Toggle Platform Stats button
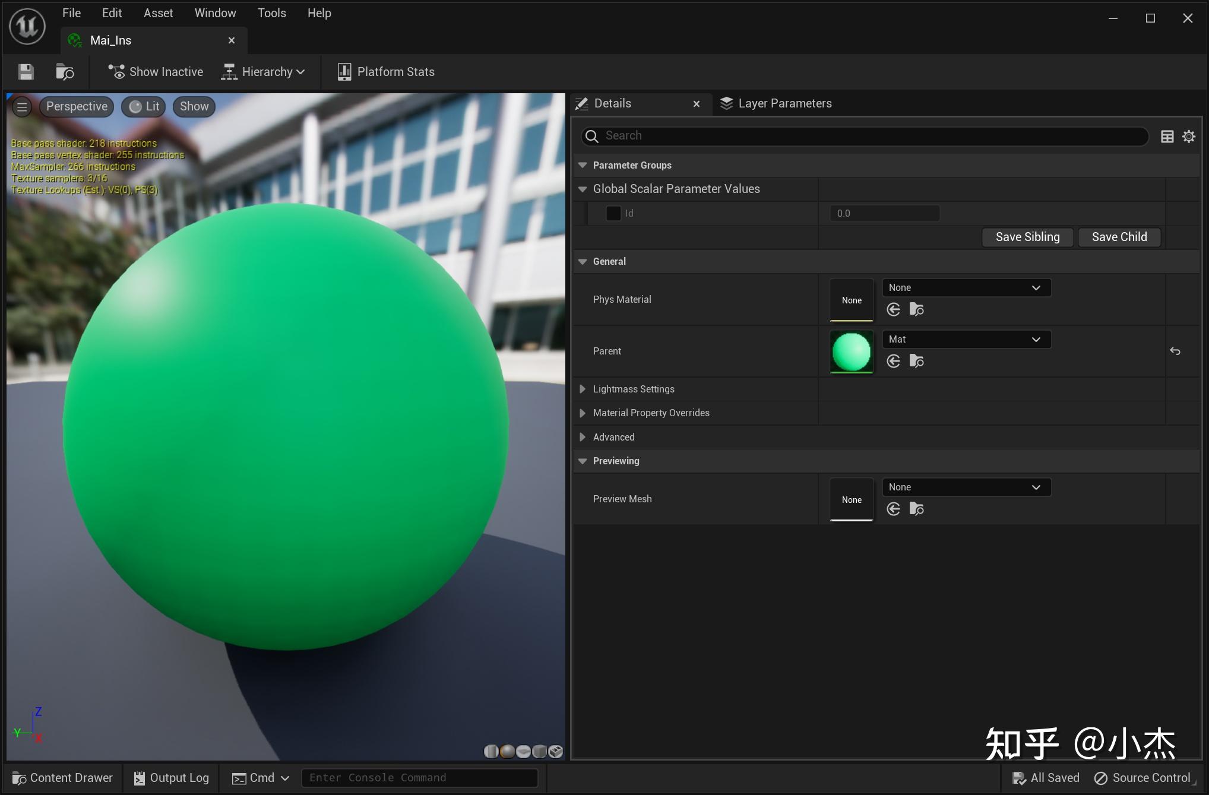Screen dimensions: 1209x795 point(386,72)
